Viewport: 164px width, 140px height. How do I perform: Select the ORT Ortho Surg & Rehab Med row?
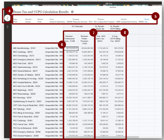28,105
